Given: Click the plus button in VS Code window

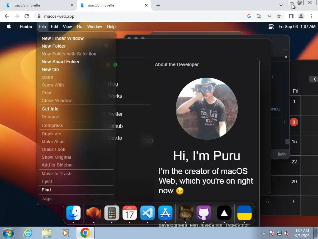Looking at the screenshot, I should [x=284, y=122].
